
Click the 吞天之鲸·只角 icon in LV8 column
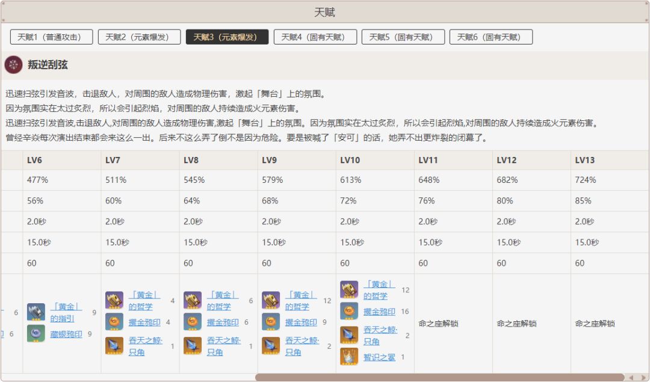[x=193, y=346]
